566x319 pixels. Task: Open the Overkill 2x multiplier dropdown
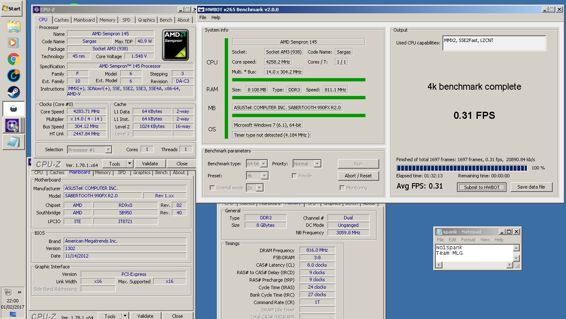(254, 188)
